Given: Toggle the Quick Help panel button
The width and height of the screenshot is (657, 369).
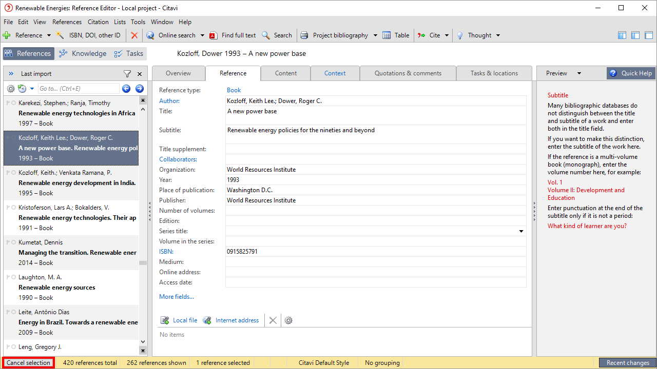Looking at the screenshot, I should tap(631, 73).
